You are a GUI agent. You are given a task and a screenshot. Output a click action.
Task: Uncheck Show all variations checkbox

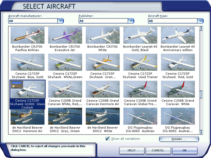[x=108, y=139]
